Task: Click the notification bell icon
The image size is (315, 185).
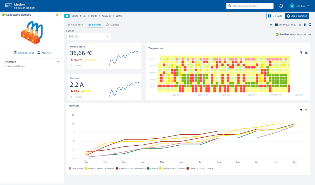Action: pyautogui.click(x=281, y=6)
